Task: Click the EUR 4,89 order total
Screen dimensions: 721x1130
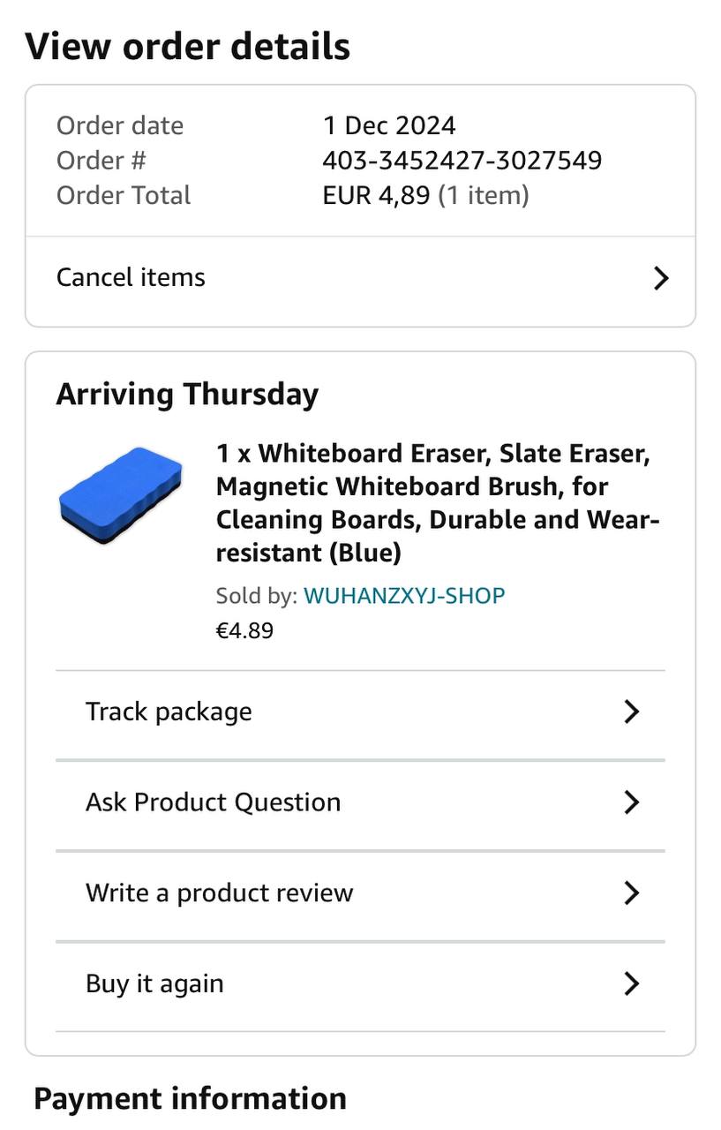Action: (377, 195)
